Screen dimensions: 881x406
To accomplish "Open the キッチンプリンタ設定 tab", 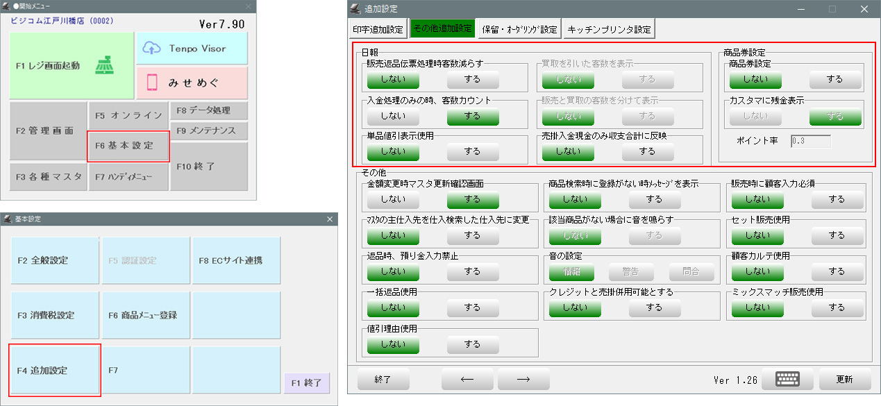I will 609,28.
